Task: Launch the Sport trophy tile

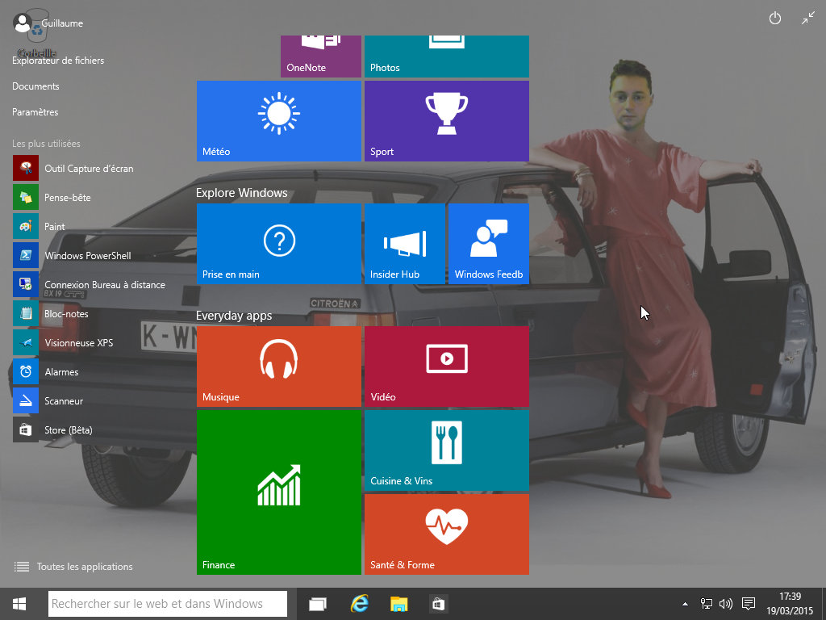Action: tap(446, 120)
